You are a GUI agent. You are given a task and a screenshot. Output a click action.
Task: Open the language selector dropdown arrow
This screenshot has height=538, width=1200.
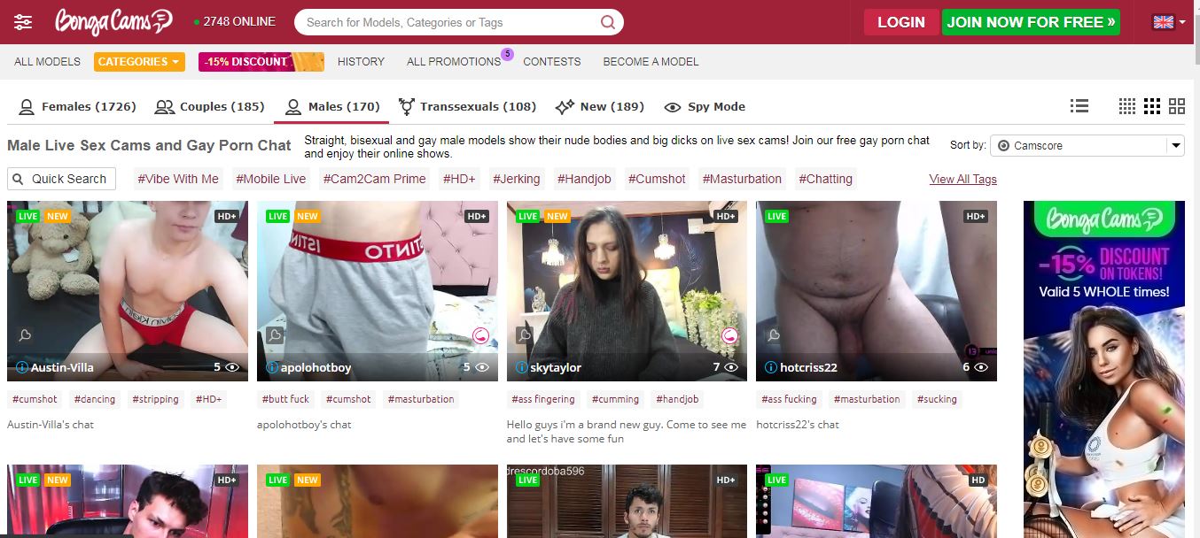click(x=1182, y=23)
